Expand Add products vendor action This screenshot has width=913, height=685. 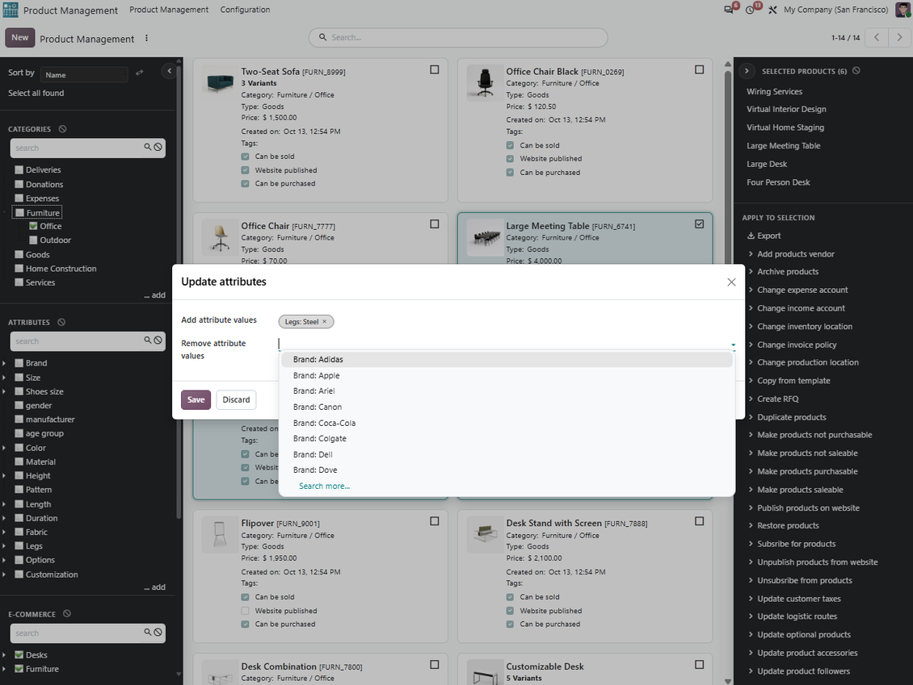pos(795,254)
